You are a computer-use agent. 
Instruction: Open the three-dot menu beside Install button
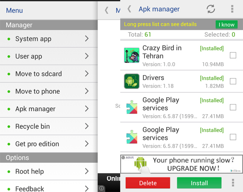233,183
